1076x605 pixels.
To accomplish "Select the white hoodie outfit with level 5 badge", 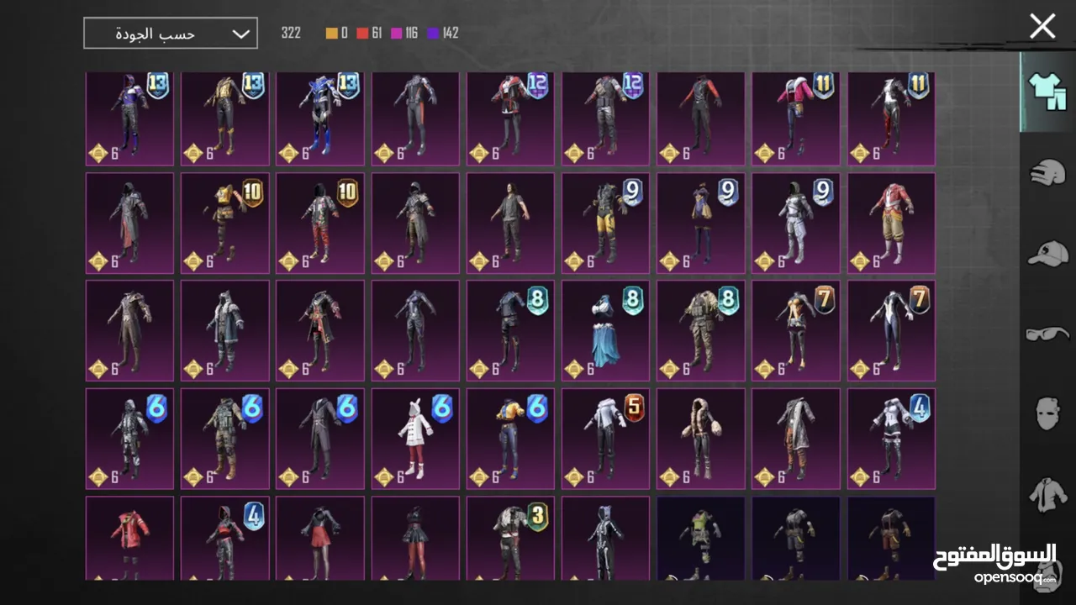I will pyautogui.click(x=605, y=439).
